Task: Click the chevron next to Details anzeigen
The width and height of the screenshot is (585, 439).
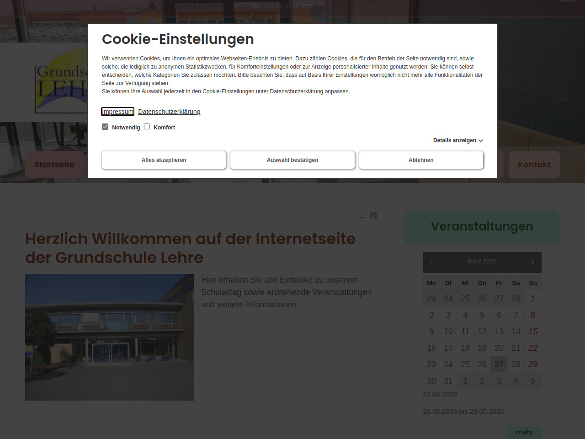Action: tap(481, 141)
